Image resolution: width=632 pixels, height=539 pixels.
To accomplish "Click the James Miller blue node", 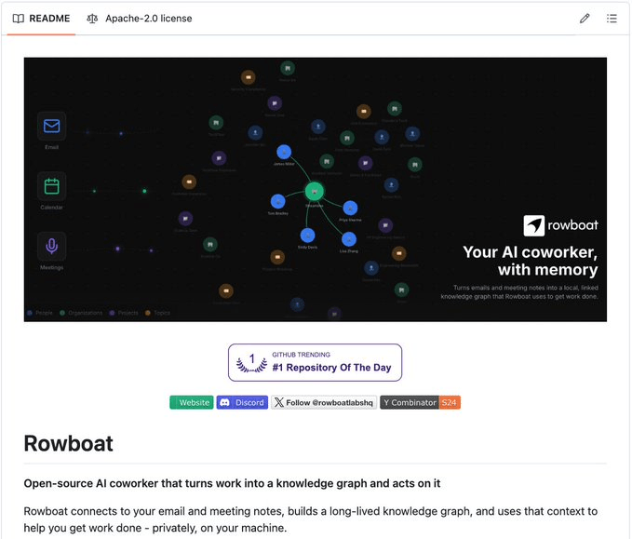I will (284, 152).
